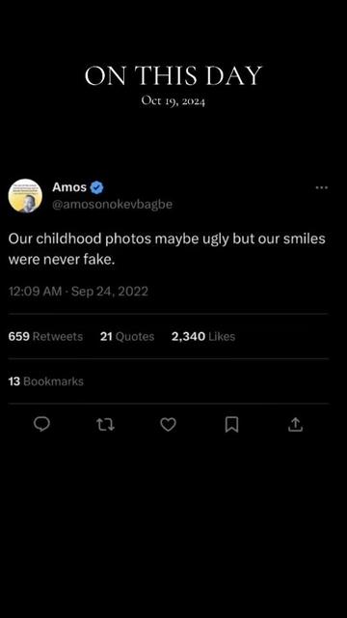Like the tweet with the heart icon
Screen dimensions: 347x618
pos(169,425)
